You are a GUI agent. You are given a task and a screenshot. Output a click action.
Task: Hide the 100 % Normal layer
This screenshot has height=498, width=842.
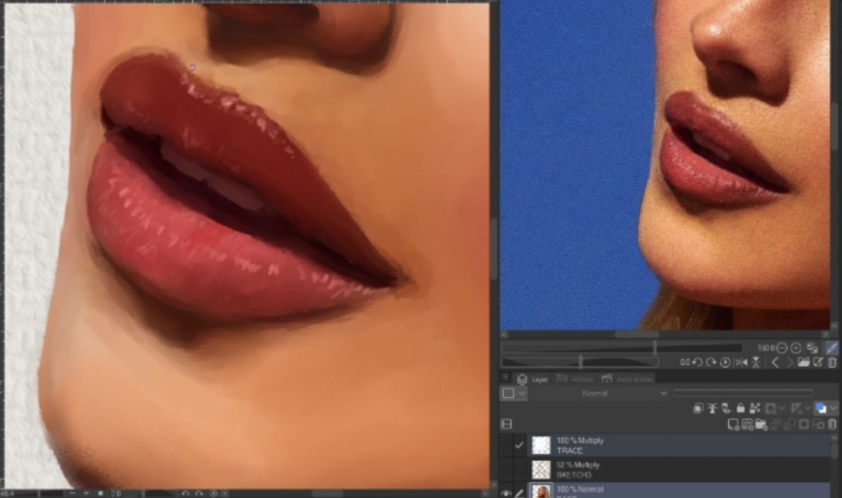coord(506,493)
